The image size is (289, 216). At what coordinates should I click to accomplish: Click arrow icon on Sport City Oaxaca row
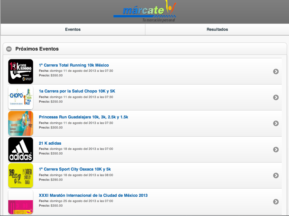pyautogui.click(x=276, y=175)
